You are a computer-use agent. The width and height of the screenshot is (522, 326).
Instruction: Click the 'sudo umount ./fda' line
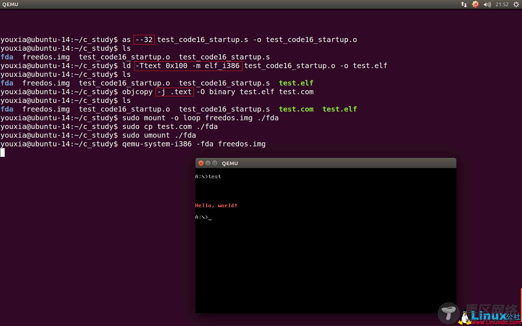pyautogui.click(x=98, y=135)
